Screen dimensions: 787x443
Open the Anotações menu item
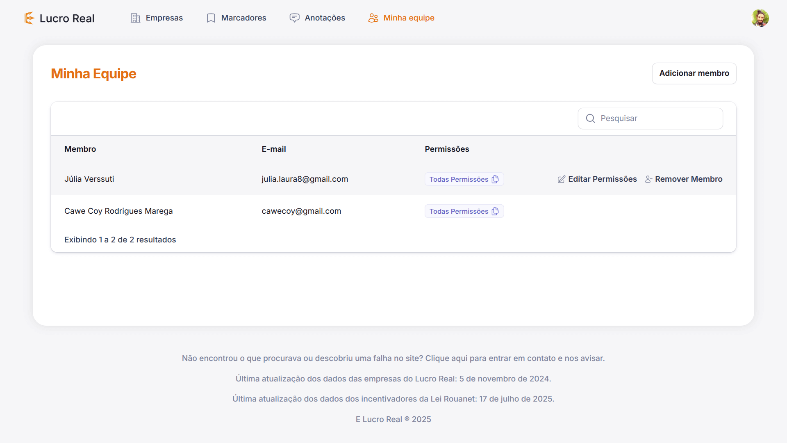(325, 18)
